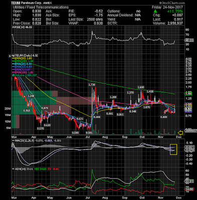
Task: Click the 0.501 low price label
Action: tap(89, 132)
